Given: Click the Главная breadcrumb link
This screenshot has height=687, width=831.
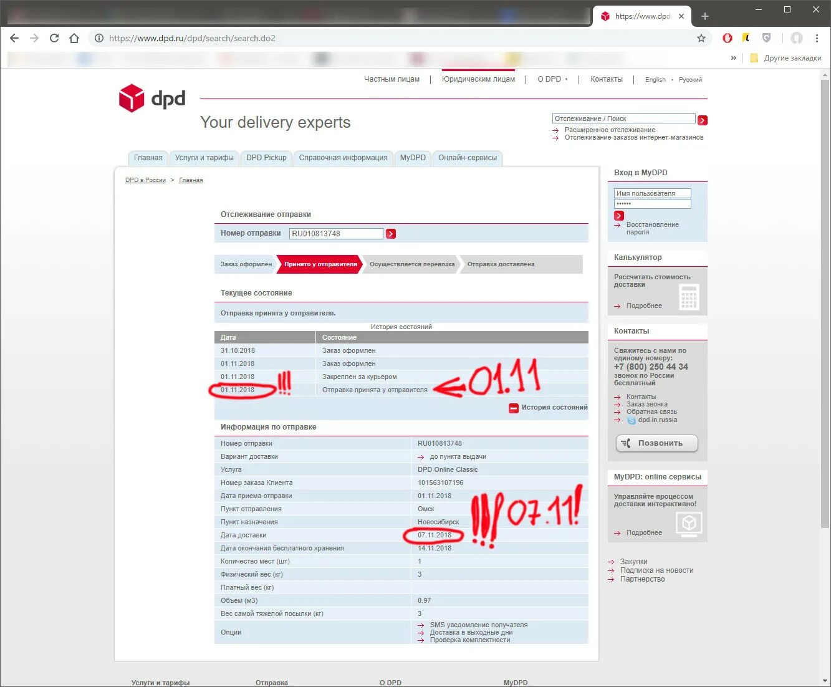Looking at the screenshot, I should click(x=191, y=180).
